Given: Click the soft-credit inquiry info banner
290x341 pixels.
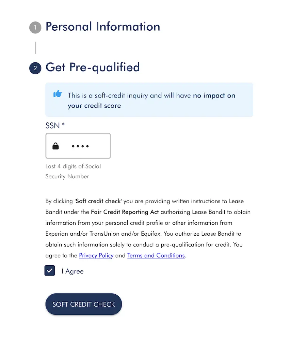Looking at the screenshot, I should coord(149,100).
